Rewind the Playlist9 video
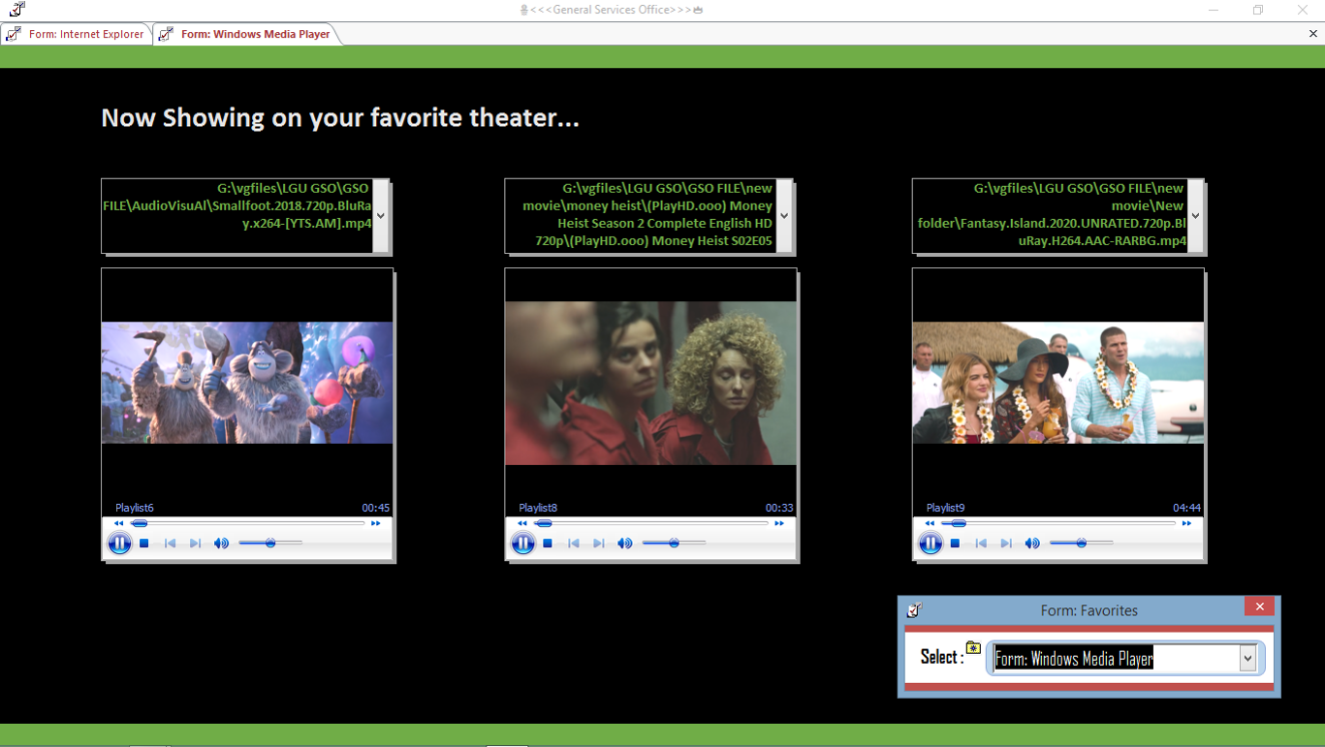1325x747 pixels. [x=931, y=523]
